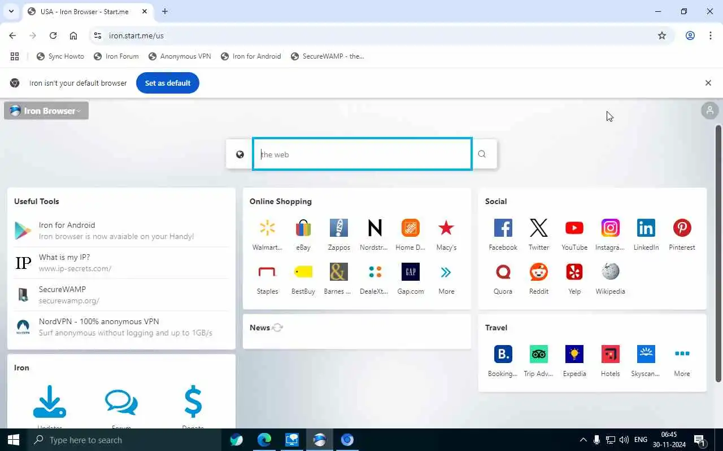Screen dimensions: 723x451
Task: Open the Iron Forum bookmark
Action: coord(116,56)
